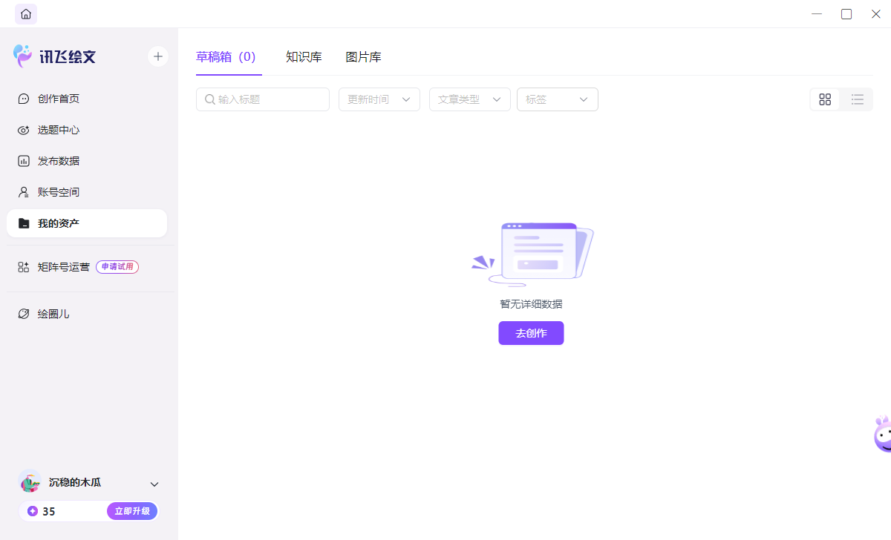Click the username 沉稳的木瓜
891x540 pixels.
coord(75,482)
